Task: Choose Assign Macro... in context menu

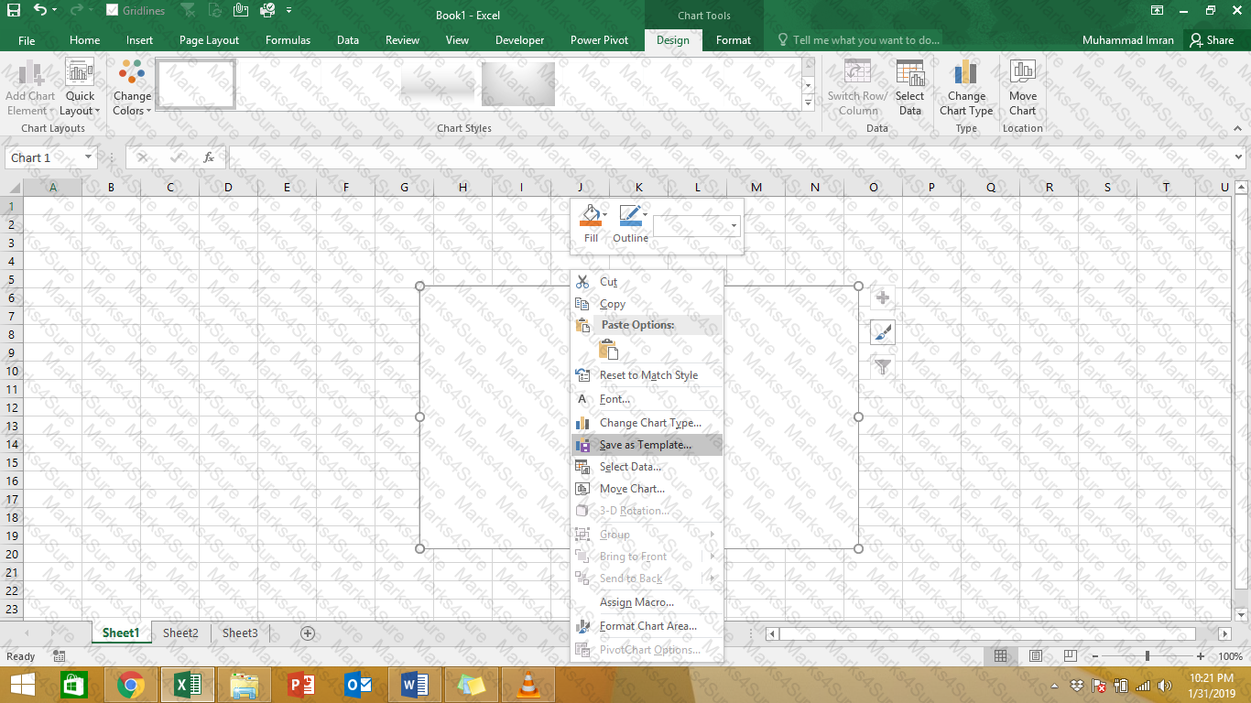Action: (647, 602)
